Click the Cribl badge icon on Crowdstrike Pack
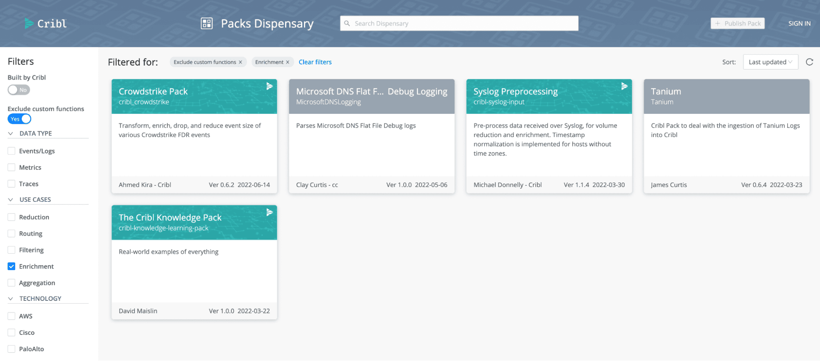The width and height of the screenshot is (820, 361). pos(270,86)
